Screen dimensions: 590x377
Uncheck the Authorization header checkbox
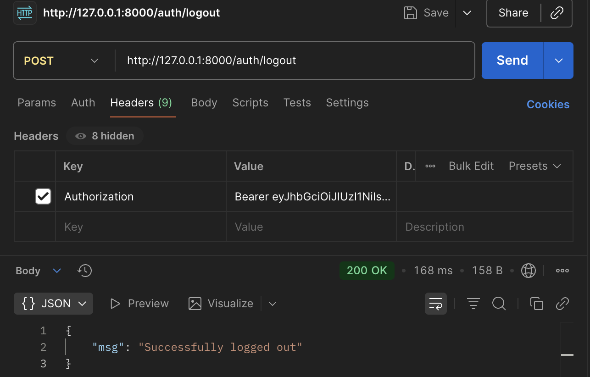pos(43,196)
